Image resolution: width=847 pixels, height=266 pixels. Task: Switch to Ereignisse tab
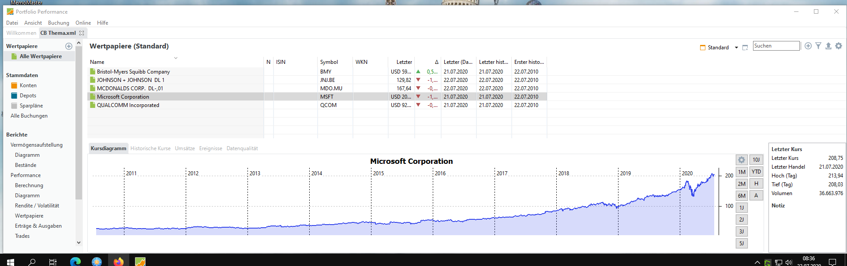pyautogui.click(x=210, y=148)
